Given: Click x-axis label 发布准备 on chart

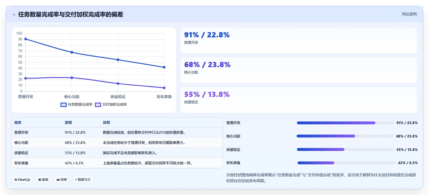Looking at the screenshot, I should (x=164, y=97).
